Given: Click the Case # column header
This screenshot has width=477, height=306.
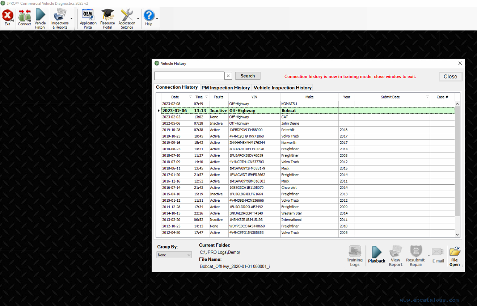Looking at the screenshot, I should click(442, 97).
